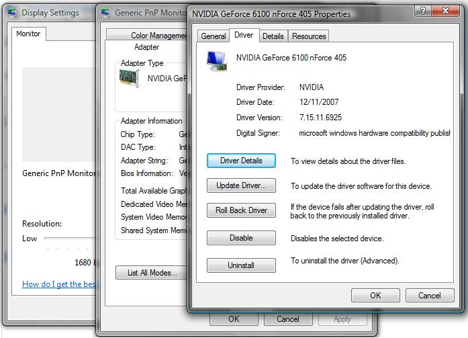This screenshot has width=468, height=338.
Task: Cancel the NVIDIA Properties dialog
Action: coord(430,295)
